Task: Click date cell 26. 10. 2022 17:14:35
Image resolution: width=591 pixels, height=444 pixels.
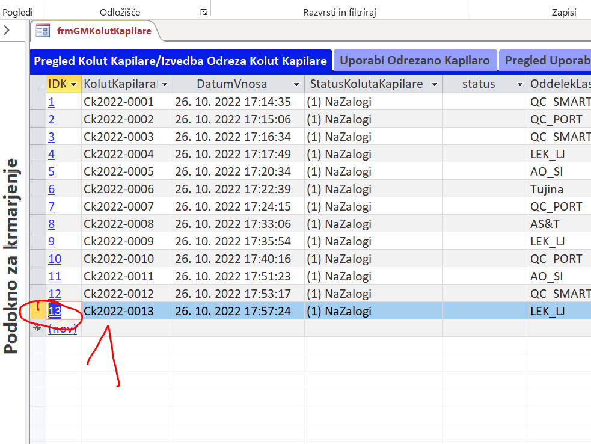Action: pos(239,102)
